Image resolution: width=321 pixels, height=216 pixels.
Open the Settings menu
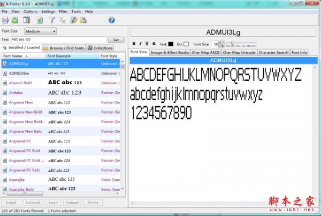pos(48,11)
